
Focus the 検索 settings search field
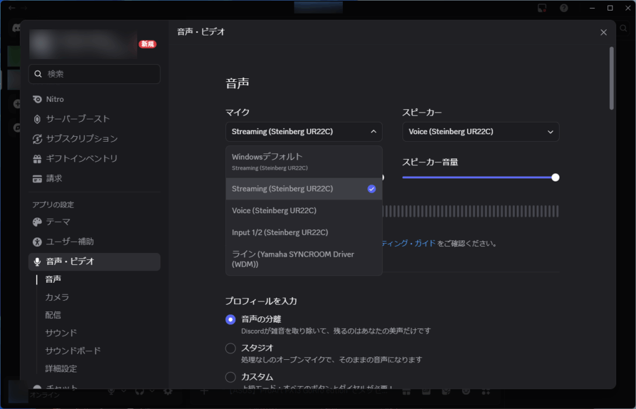(94, 74)
